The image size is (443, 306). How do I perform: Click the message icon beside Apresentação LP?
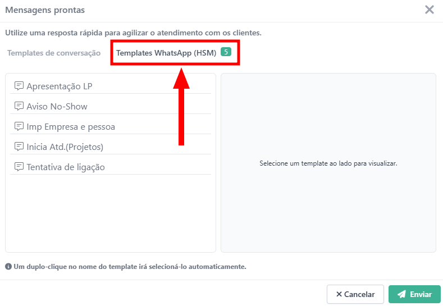click(19, 86)
